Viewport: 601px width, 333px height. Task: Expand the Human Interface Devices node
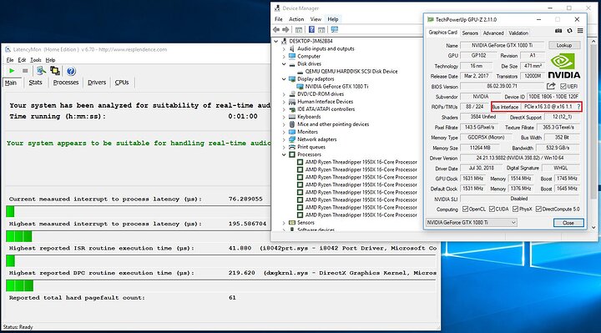click(x=284, y=102)
